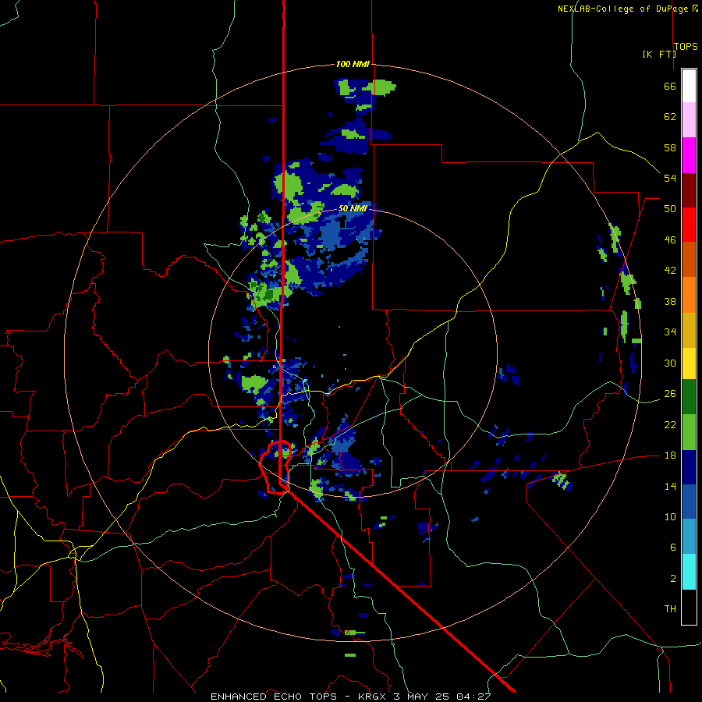Click the light green legend swatch
Viewport: 702px width, 702px height.
(689, 432)
